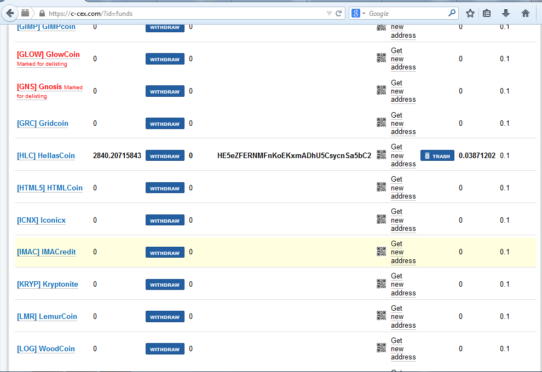Get new address for Iconicx
Screen dimensions: 542x372
403,220
